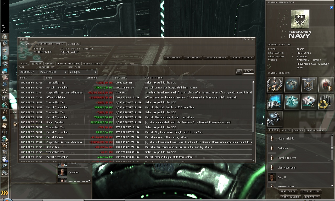Open the skull-shield Militia Office service

(309, 84)
